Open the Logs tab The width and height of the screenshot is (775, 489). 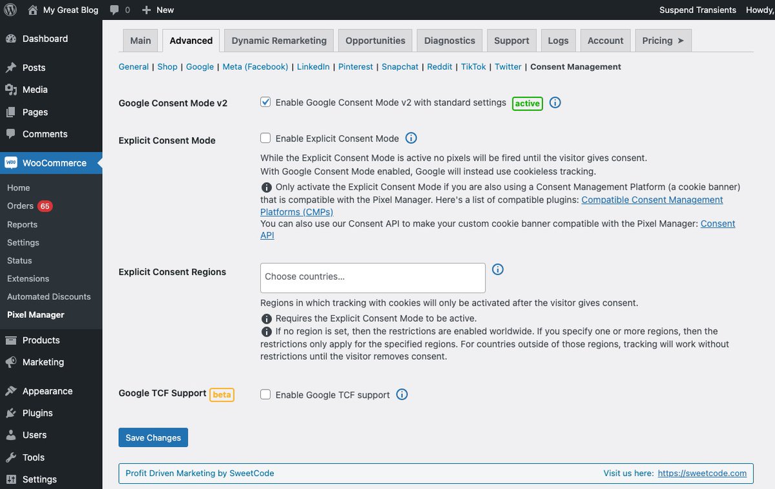click(x=558, y=40)
